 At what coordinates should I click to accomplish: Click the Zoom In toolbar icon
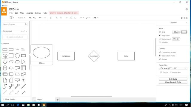(30, 18)
